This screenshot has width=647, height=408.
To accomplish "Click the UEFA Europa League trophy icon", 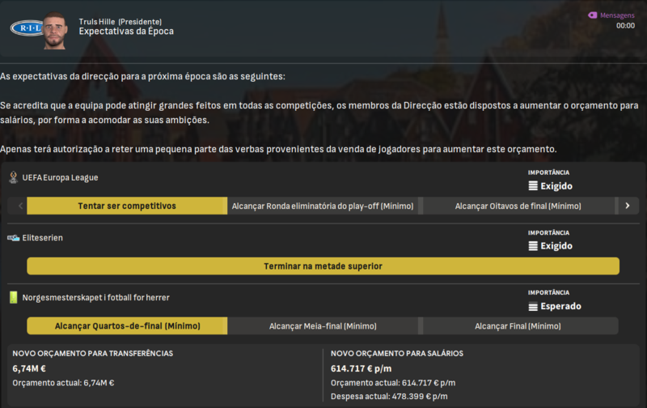I will (x=13, y=177).
